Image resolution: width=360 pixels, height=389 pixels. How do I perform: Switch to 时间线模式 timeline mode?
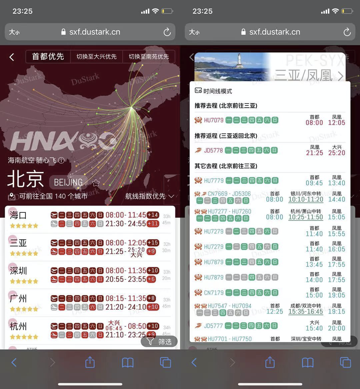[x=213, y=91]
